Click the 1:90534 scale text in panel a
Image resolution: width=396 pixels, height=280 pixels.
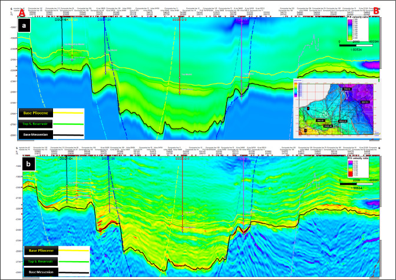tap(356, 50)
